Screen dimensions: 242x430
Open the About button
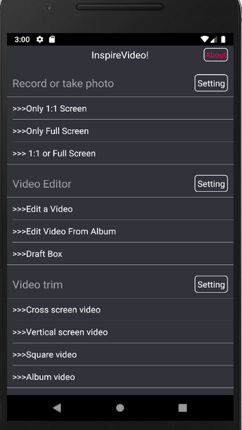(x=216, y=55)
